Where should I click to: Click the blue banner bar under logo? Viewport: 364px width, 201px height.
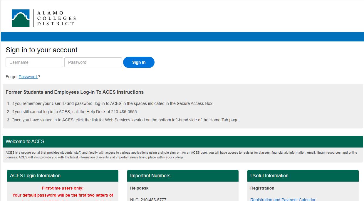pos(182,37)
